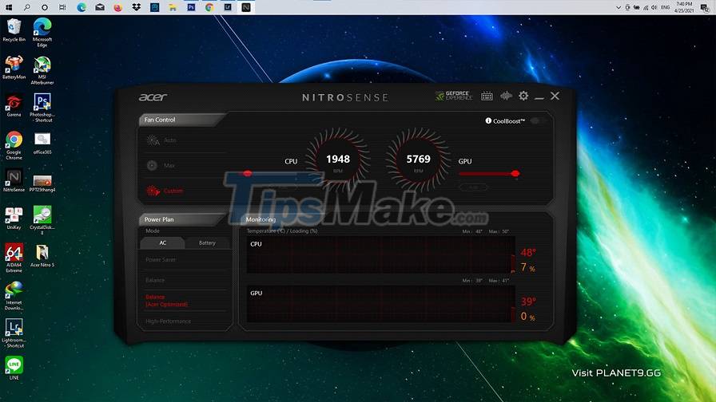716x402 pixels.
Task: Adjust the GPU fan speed slider handle
Action: (515, 173)
